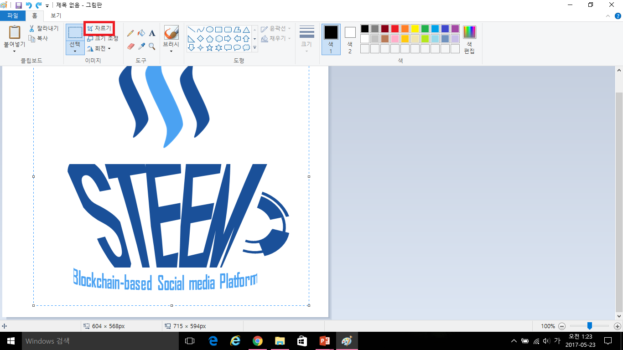
Task: Switch to the Home (홈) tab
Action: click(35, 15)
